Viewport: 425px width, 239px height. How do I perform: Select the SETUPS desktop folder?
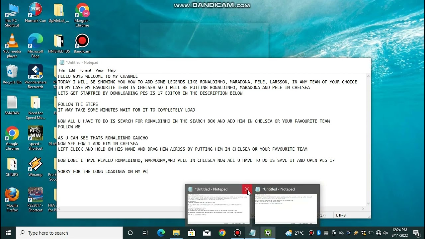12,167
